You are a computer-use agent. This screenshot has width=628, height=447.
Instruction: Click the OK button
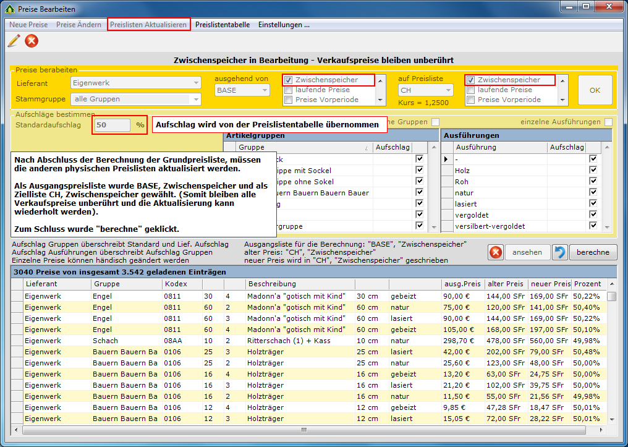pos(595,90)
